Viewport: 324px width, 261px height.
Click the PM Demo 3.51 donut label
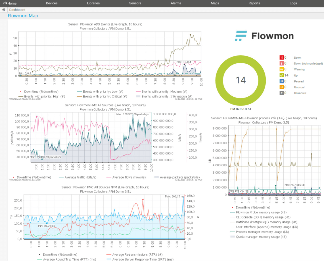click(241, 109)
